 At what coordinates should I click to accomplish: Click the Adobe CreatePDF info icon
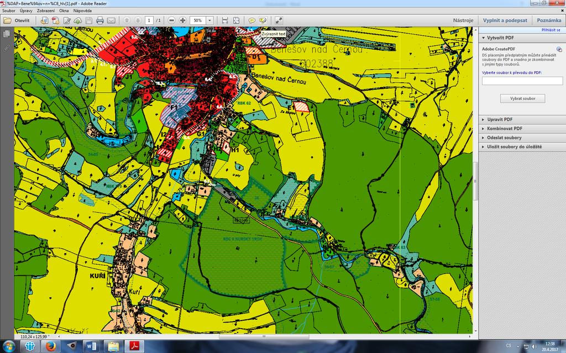[559, 49]
